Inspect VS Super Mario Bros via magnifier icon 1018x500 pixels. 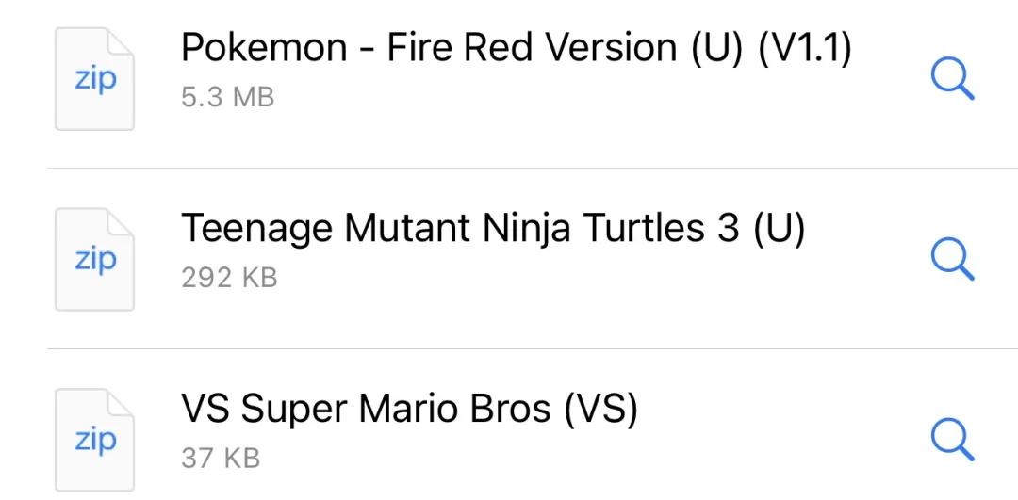pyautogui.click(x=952, y=439)
